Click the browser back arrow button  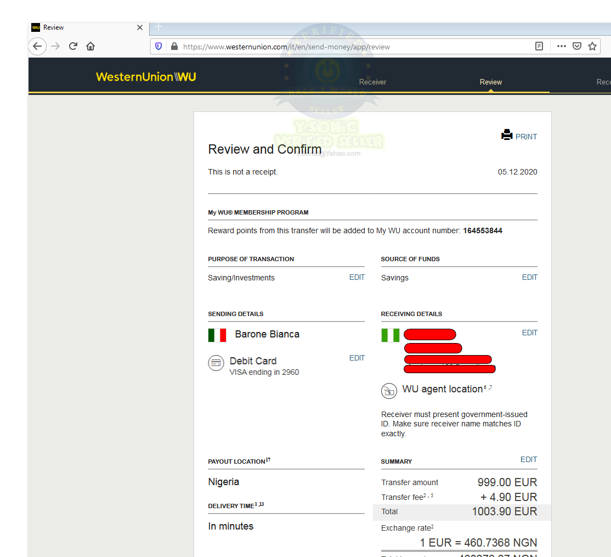click(x=37, y=47)
